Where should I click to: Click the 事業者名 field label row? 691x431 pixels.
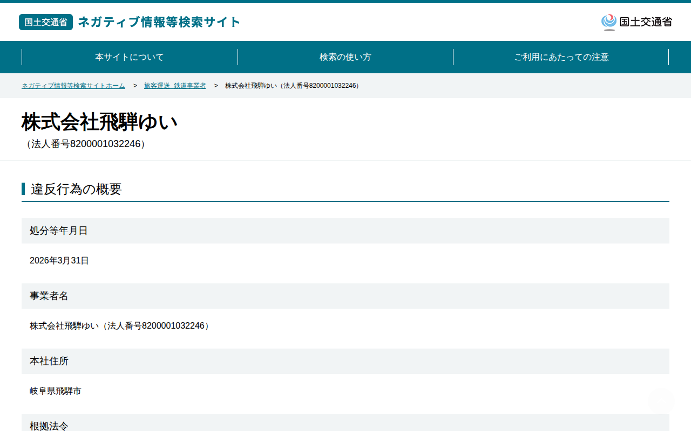pyautogui.click(x=345, y=296)
